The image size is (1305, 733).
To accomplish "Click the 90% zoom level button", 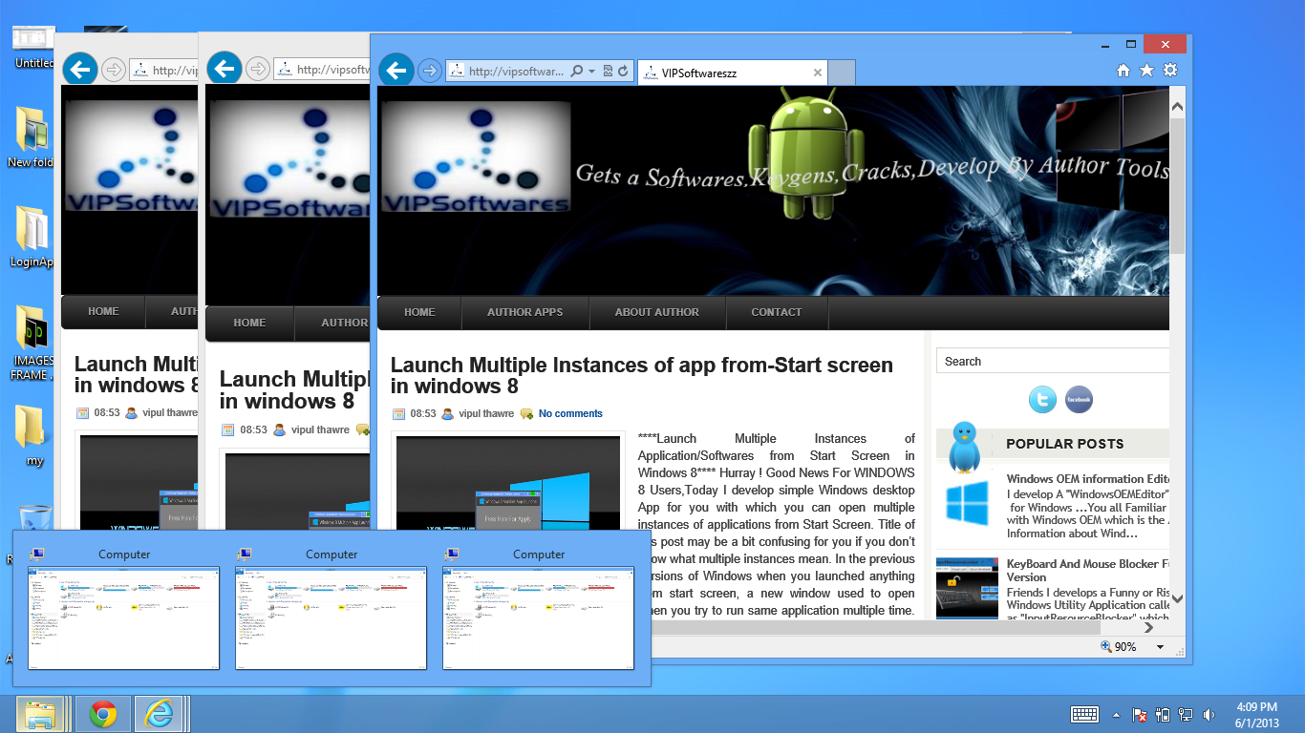I will 1119,647.
